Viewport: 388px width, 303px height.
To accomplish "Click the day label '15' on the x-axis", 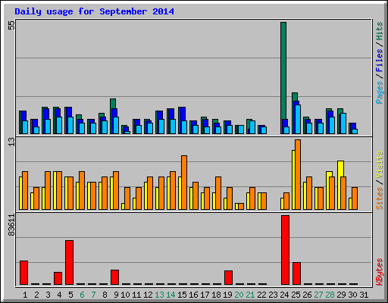I will point(182,295).
